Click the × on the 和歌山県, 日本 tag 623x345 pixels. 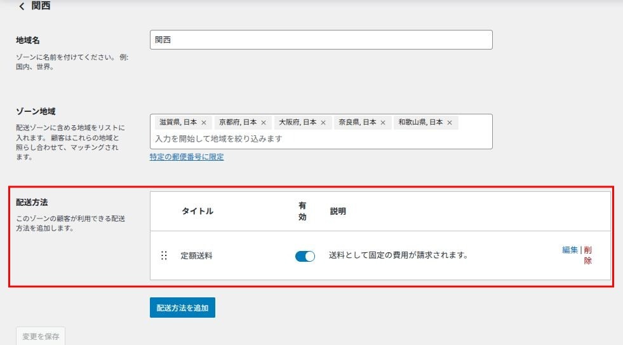point(450,123)
